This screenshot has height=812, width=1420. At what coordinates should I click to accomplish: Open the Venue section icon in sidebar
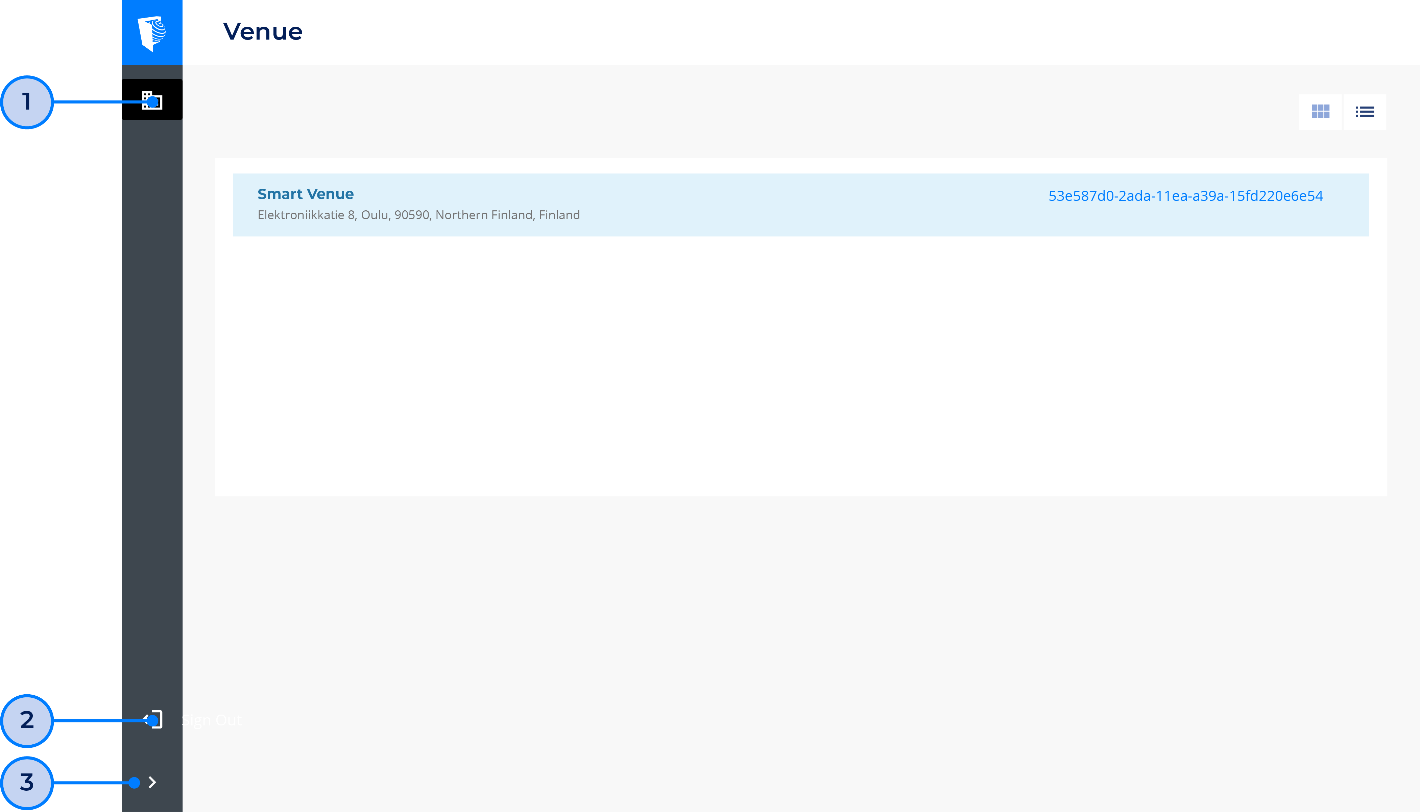pos(151,100)
